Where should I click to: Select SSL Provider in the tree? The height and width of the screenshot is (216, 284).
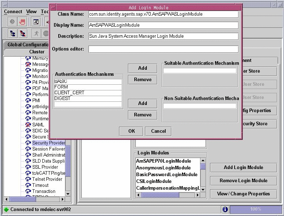[45, 167]
